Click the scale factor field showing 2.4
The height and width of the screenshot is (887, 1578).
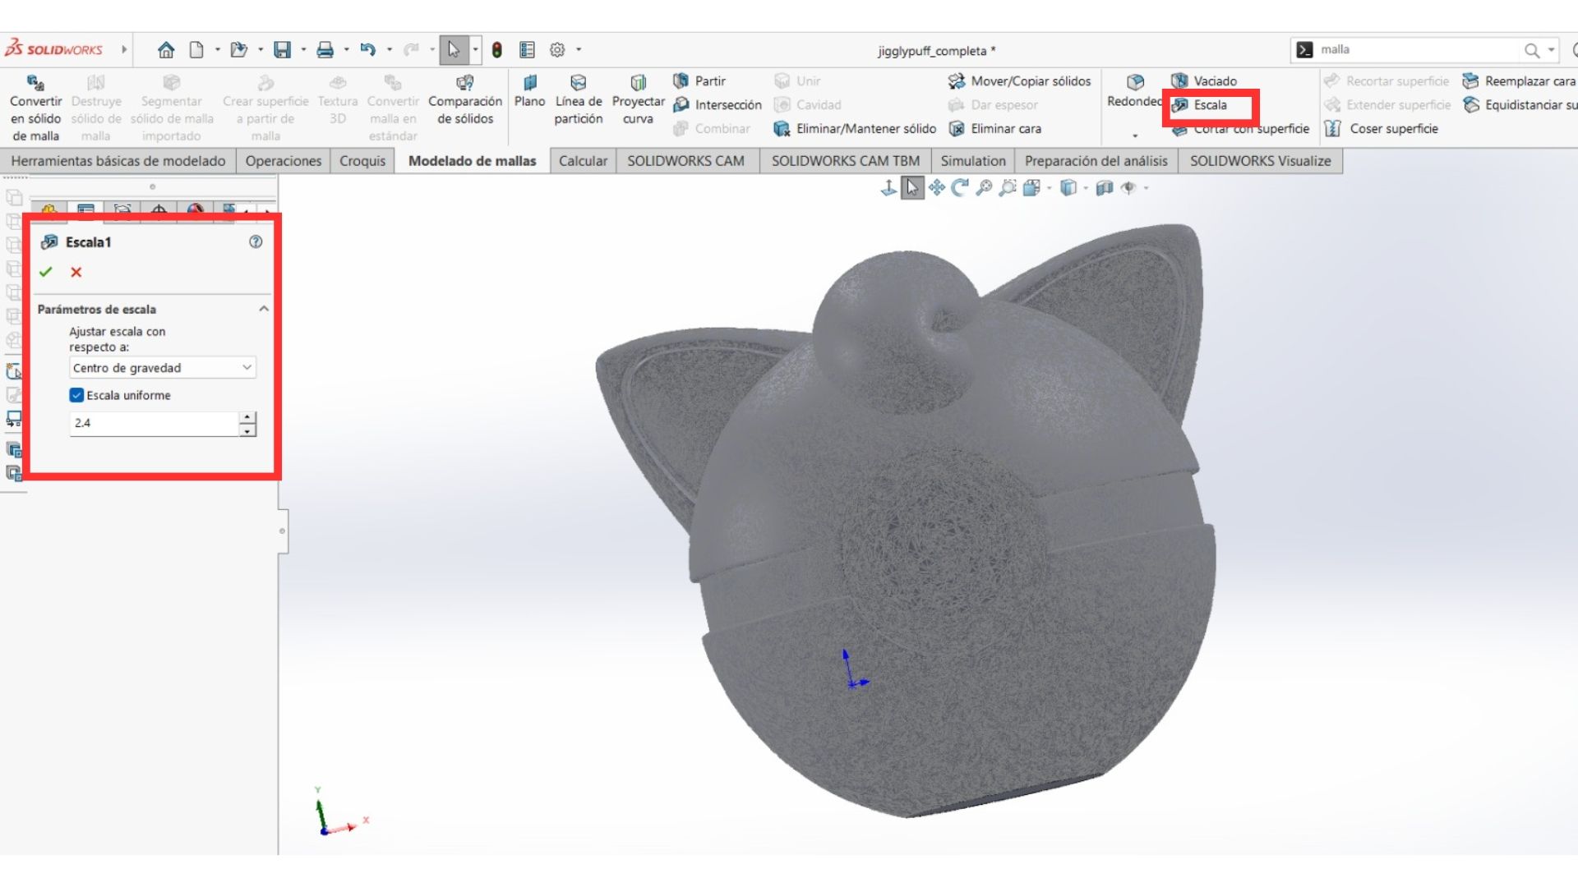coord(154,423)
